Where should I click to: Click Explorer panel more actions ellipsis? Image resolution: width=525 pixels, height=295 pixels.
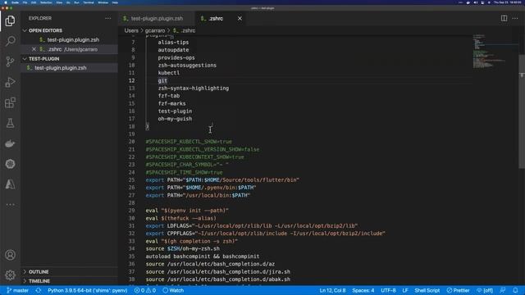[107, 18]
